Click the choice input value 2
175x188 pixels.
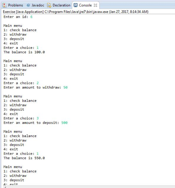[38, 83]
